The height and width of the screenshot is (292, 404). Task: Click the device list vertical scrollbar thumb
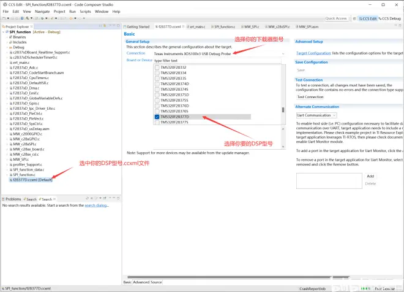pos(283,110)
